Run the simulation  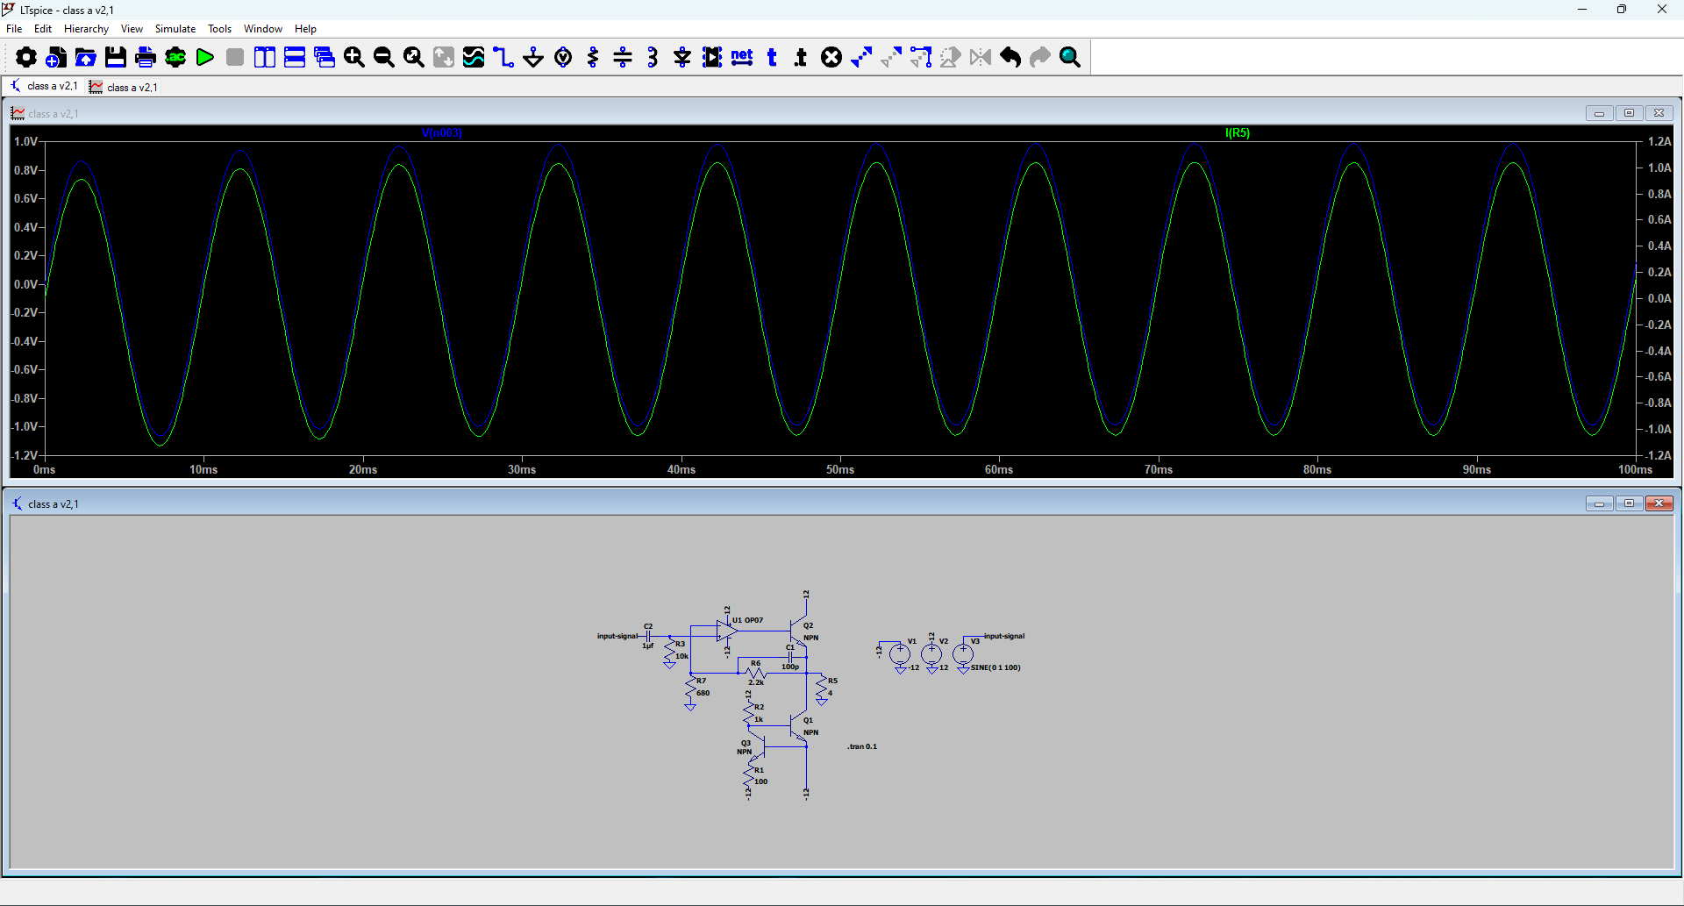(x=205, y=58)
